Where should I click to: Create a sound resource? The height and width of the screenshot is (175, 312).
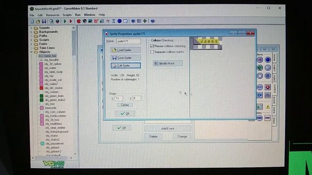tap(84, 21)
